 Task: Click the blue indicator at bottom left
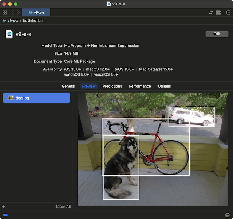pos(5,215)
